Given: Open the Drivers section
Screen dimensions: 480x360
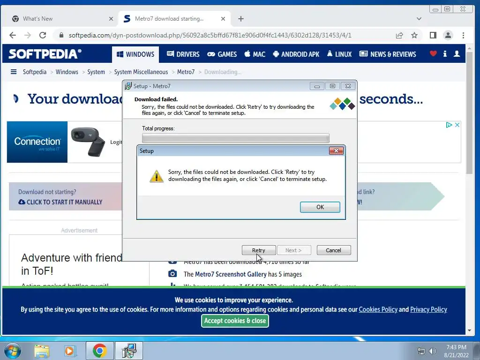Looking at the screenshot, I should tap(183, 54).
